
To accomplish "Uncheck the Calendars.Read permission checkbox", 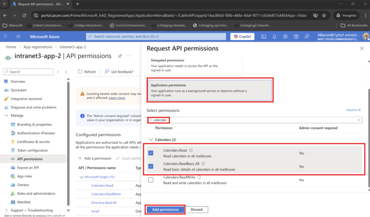I will 151,153.
